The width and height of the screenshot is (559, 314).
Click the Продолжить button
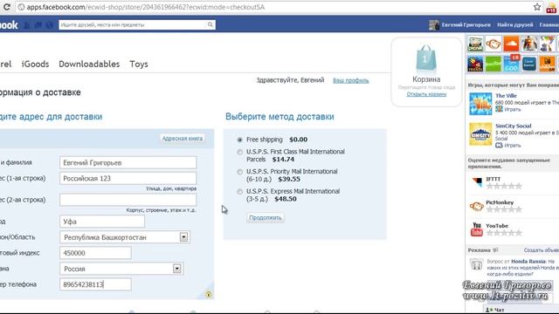point(266,217)
